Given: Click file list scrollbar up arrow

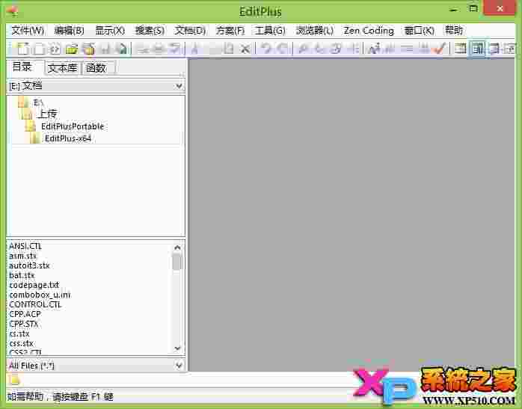Looking at the screenshot, I should (177, 247).
